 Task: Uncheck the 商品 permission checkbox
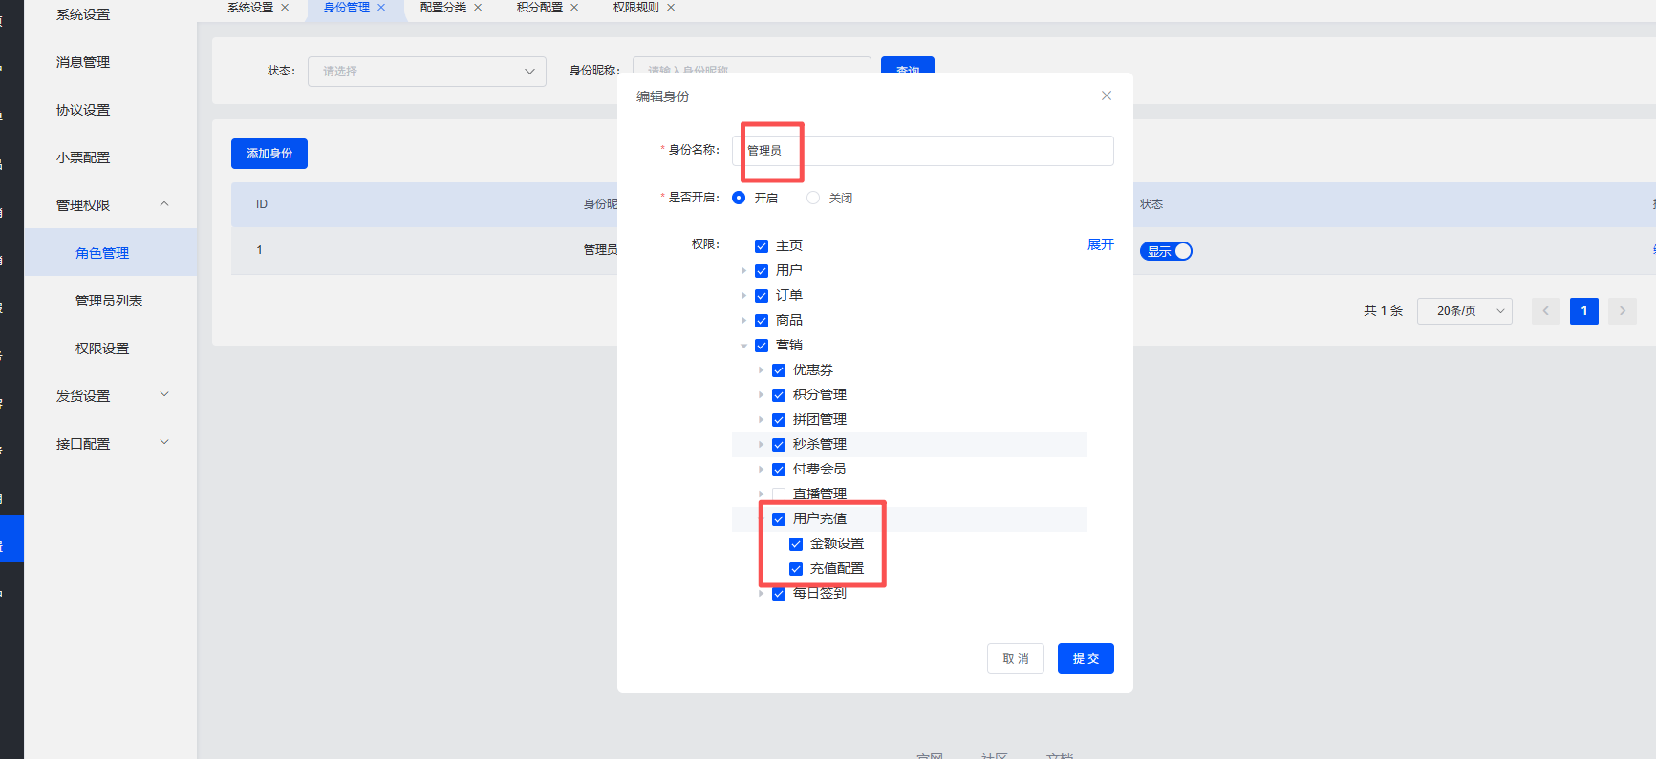point(762,321)
